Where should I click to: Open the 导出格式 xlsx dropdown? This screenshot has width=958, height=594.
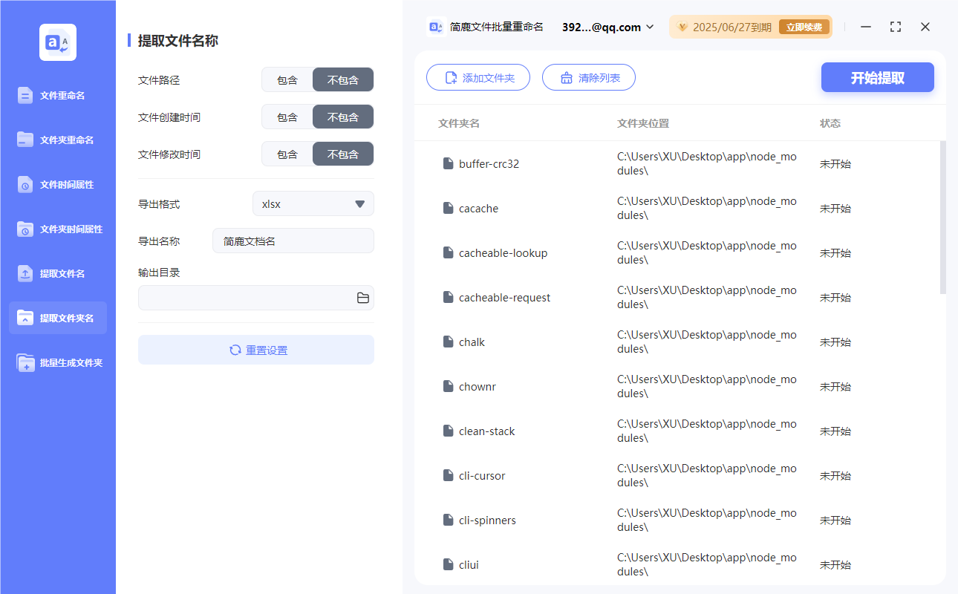coord(313,203)
